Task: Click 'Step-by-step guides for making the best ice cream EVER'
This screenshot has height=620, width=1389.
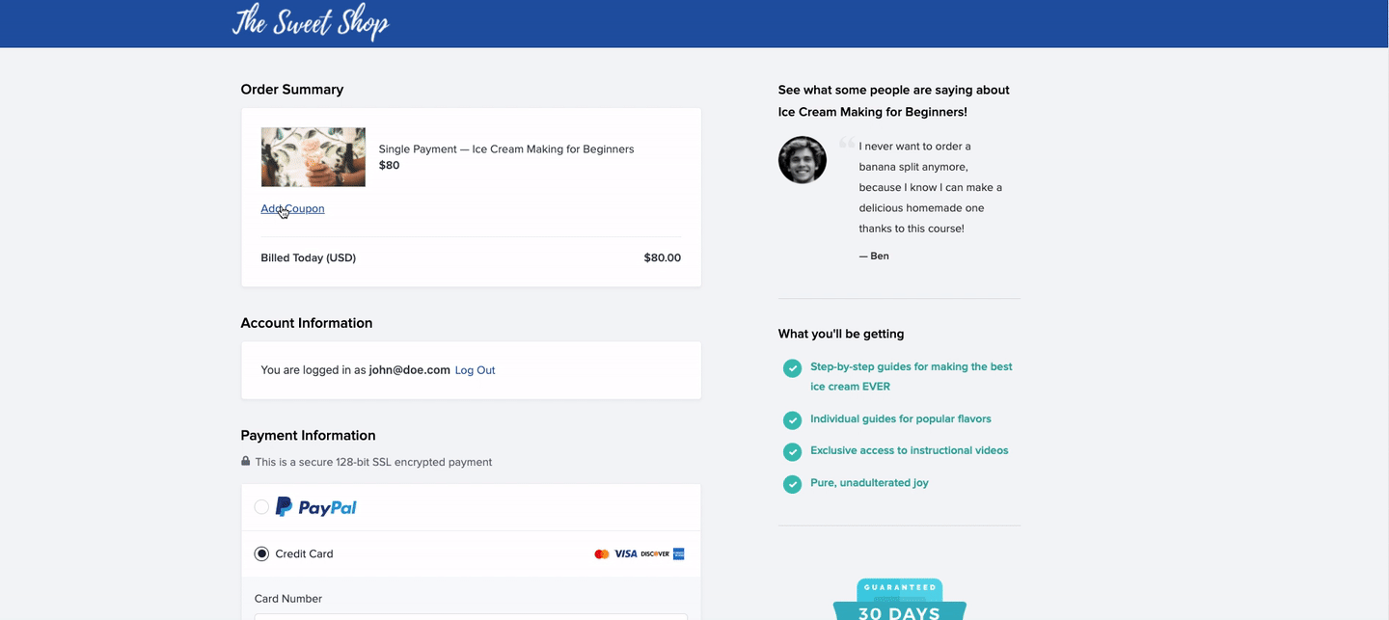Action: pos(912,377)
